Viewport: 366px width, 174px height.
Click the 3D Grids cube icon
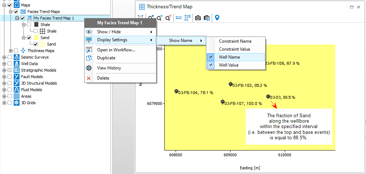(x=17, y=103)
